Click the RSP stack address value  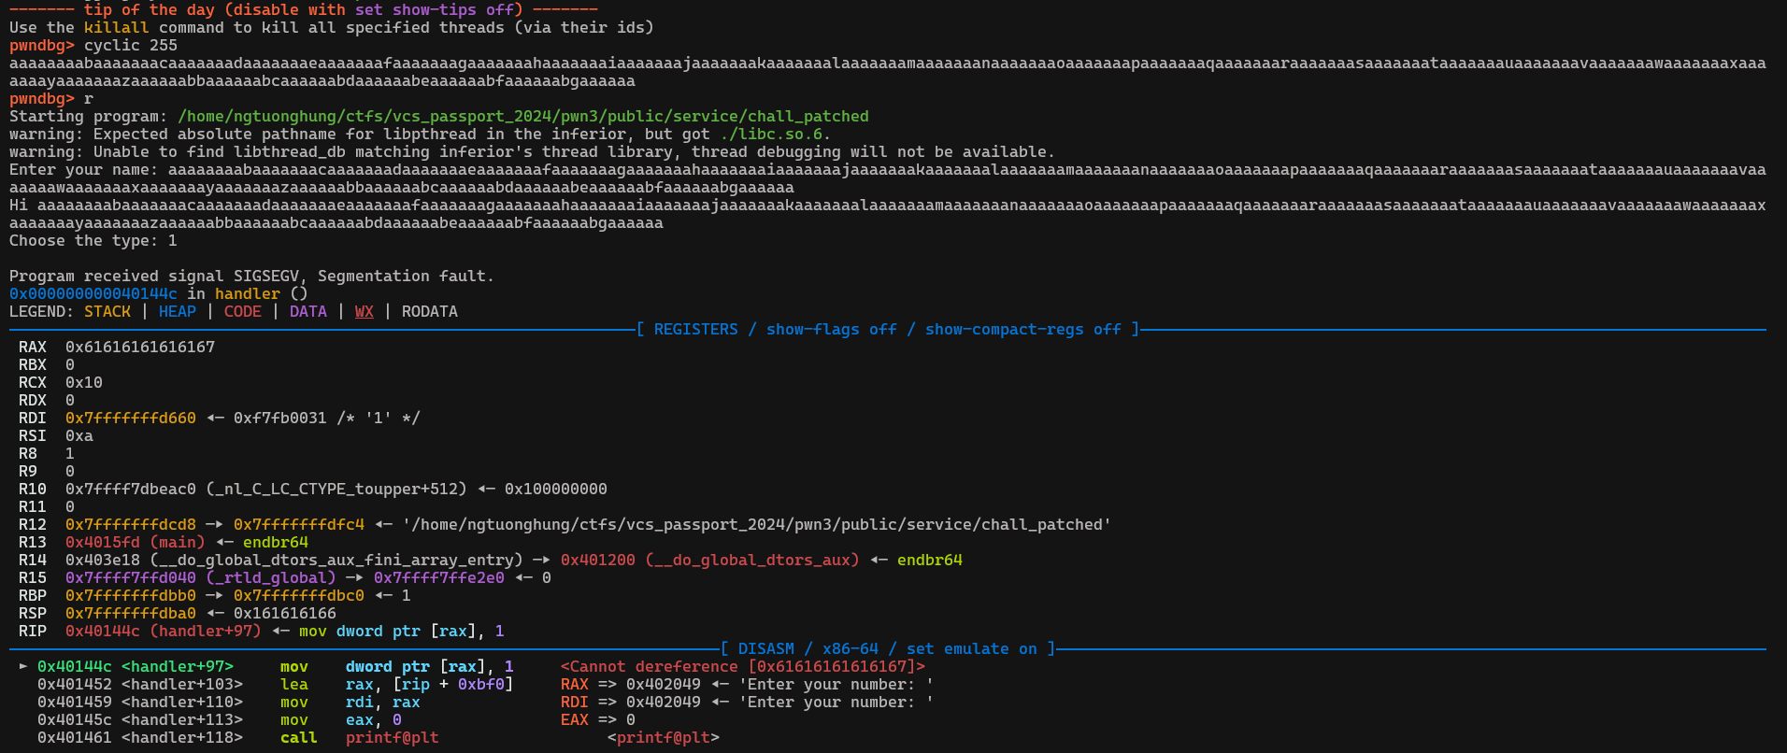(131, 613)
